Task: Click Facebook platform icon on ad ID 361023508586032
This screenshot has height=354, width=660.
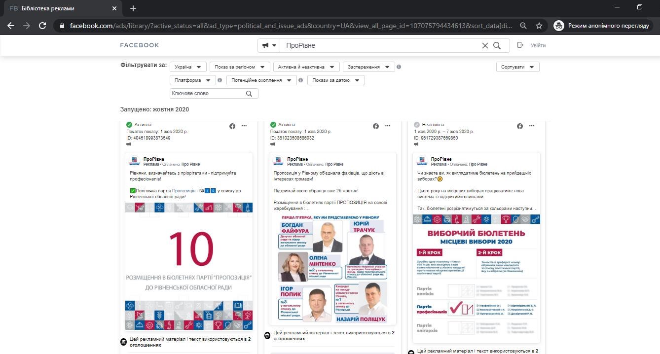Action: pos(376,126)
